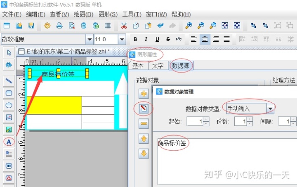Move data object up
The image size is (297, 187).
coord(144,139)
